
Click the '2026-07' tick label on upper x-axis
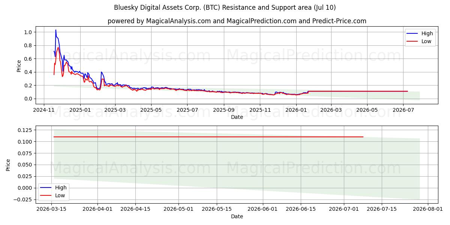tap(403, 110)
